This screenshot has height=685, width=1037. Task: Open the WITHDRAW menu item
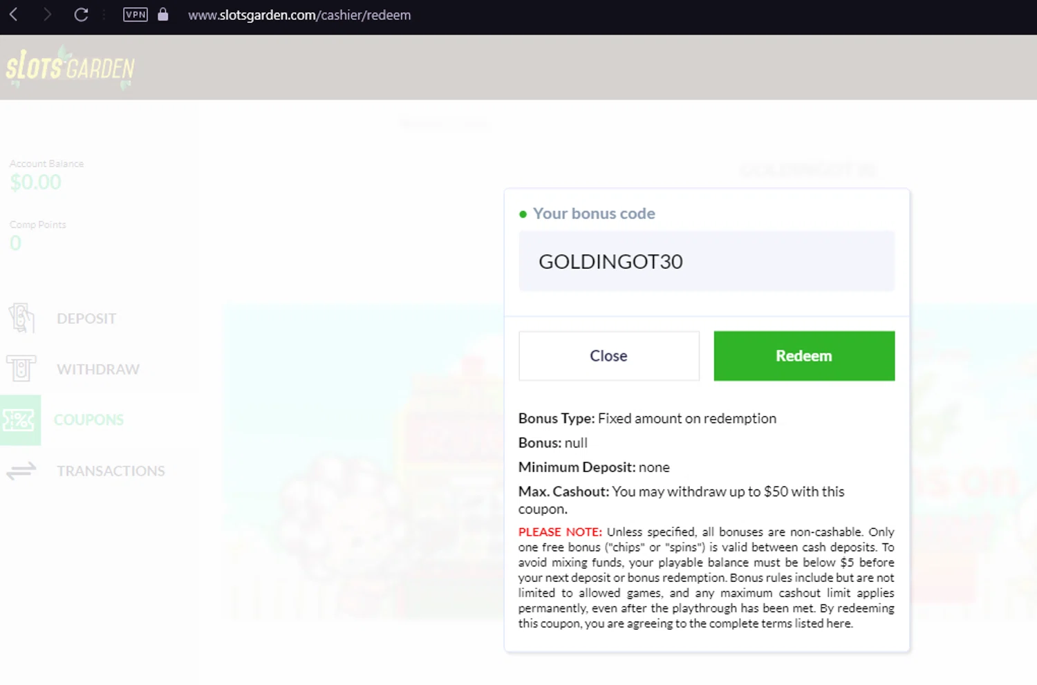click(98, 369)
